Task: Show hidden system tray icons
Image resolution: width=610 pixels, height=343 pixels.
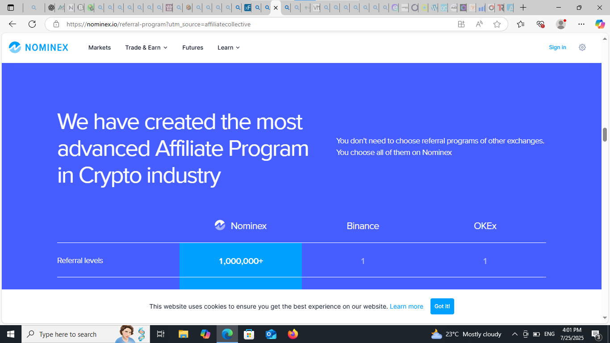Action: coord(514,334)
